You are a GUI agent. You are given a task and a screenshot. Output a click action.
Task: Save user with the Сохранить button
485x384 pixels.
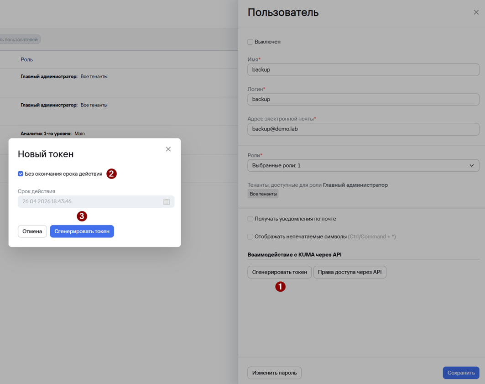[461, 373]
